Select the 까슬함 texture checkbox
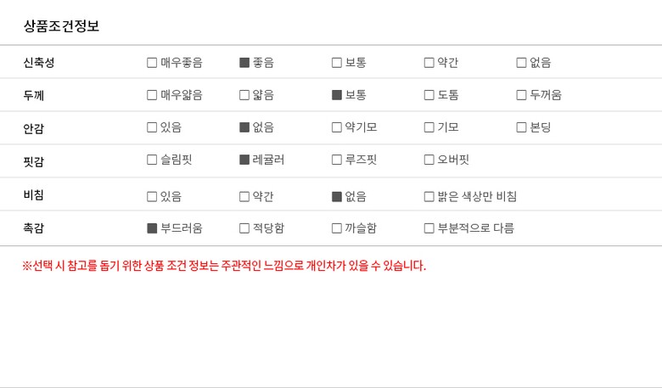The width and height of the screenshot is (662, 388). coord(337,228)
